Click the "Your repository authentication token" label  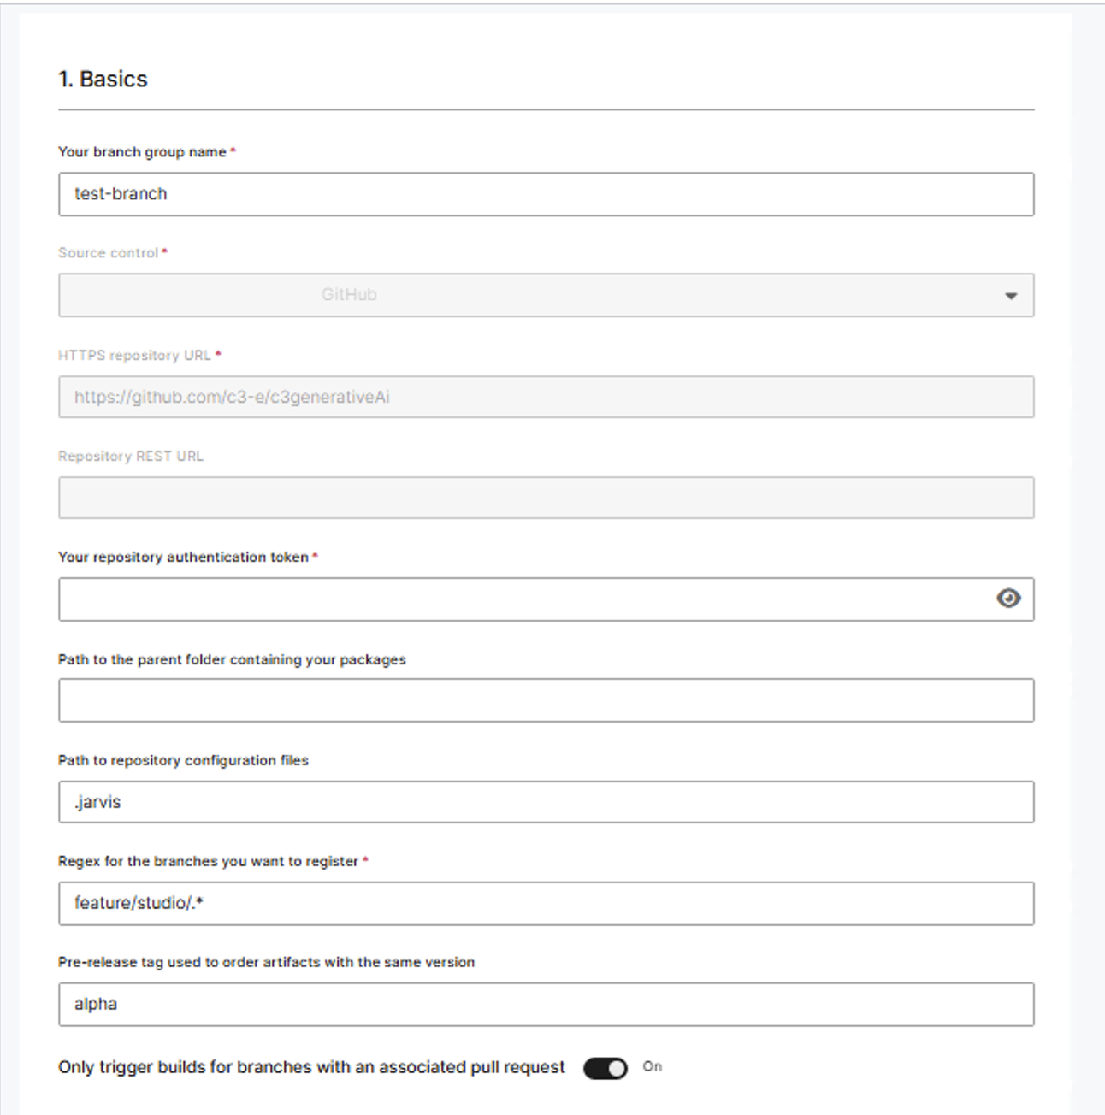(x=183, y=557)
